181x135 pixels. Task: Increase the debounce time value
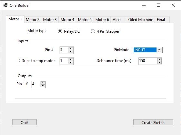[159, 60]
